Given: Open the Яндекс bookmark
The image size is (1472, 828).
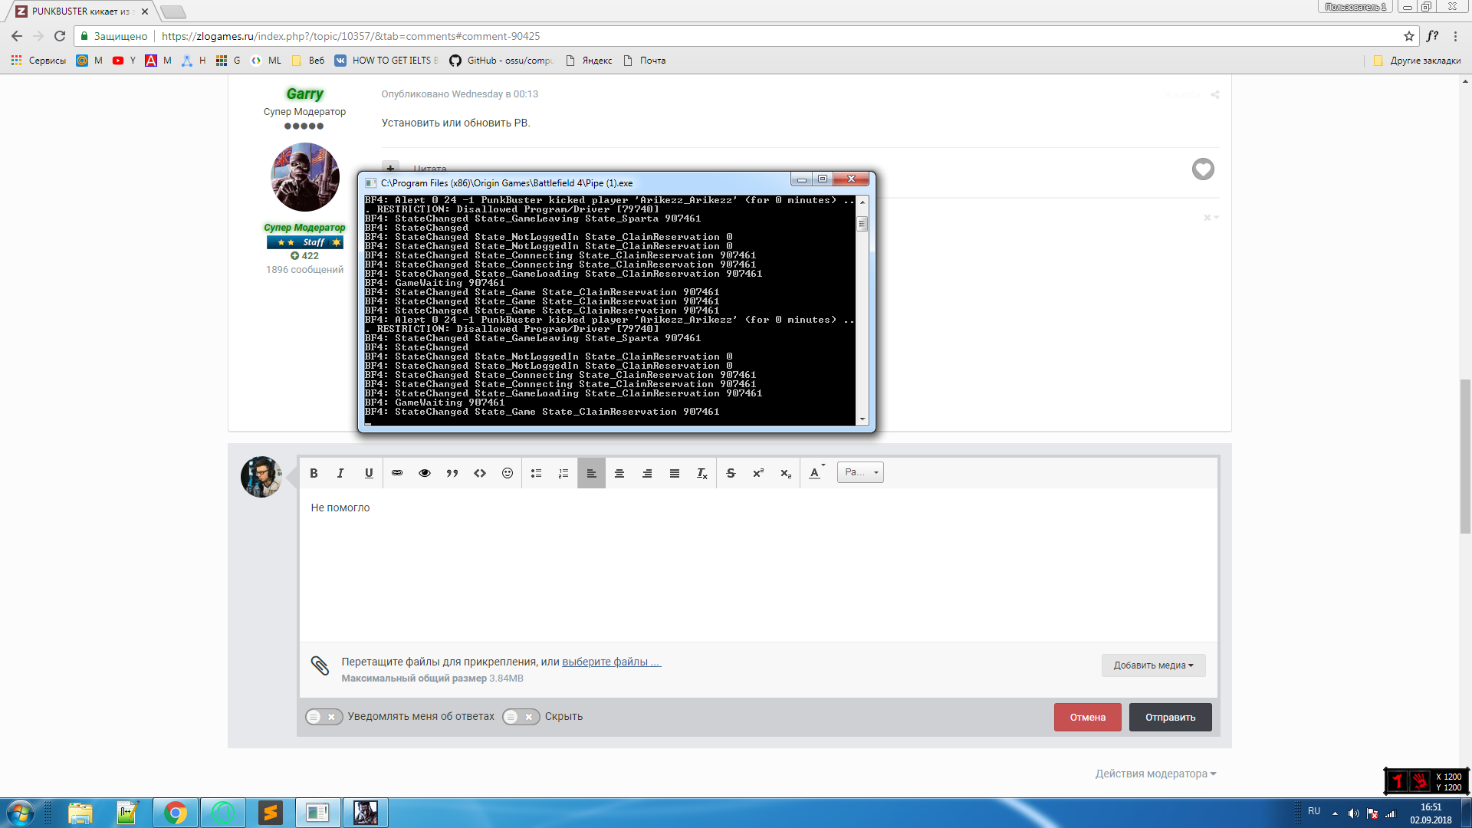Looking at the screenshot, I should pyautogui.click(x=589, y=61).
